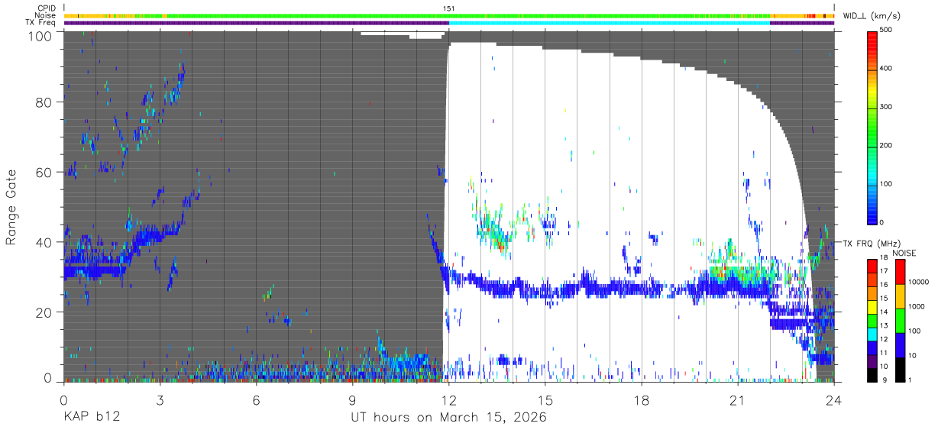Pick the blue segment of NOISE legend
This screenshot has width=938, height=433.
coord(901,344)
